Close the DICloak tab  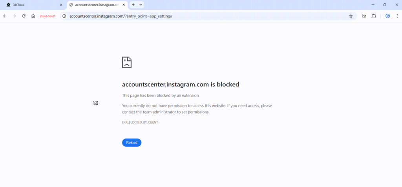click(x=61, y=5)
